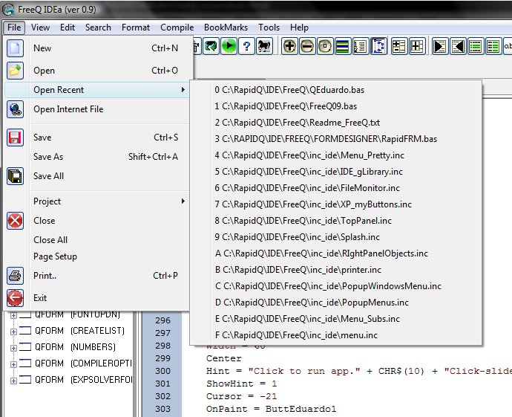Open the Search menu
The height and width of the screenshot is (417, 512).
[98, 28]
